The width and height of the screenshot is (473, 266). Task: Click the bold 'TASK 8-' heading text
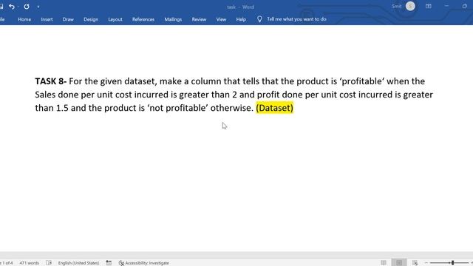coord(51,81)
